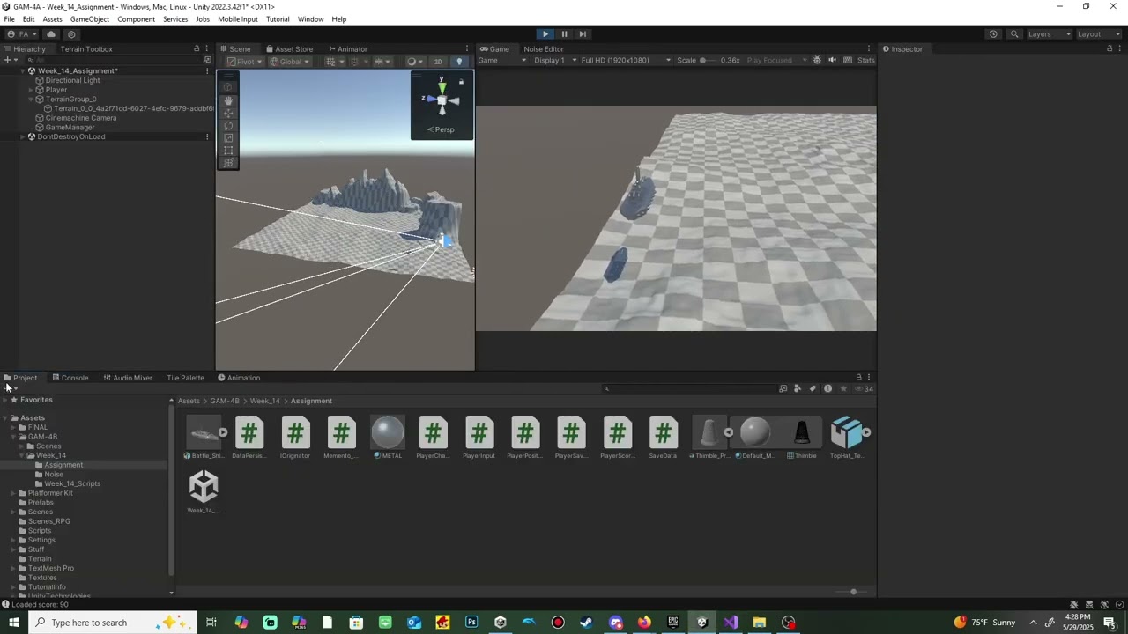Open version control settings icon beside cloud
Viewport: 1128px width, 634px height.
click(72, 34)
